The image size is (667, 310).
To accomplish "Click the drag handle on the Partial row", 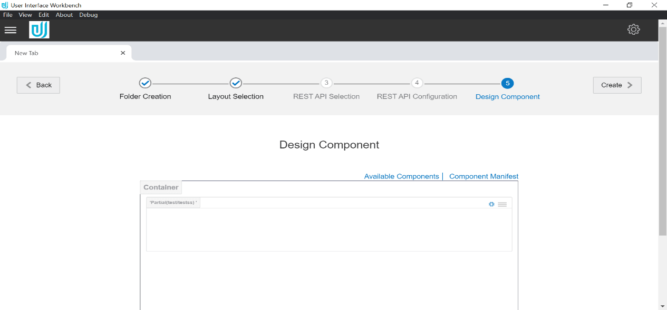I will pyautogui.click(x=502, y=204).
